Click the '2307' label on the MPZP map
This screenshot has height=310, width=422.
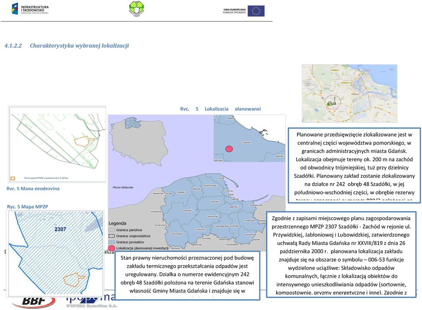tap(60, 229)
